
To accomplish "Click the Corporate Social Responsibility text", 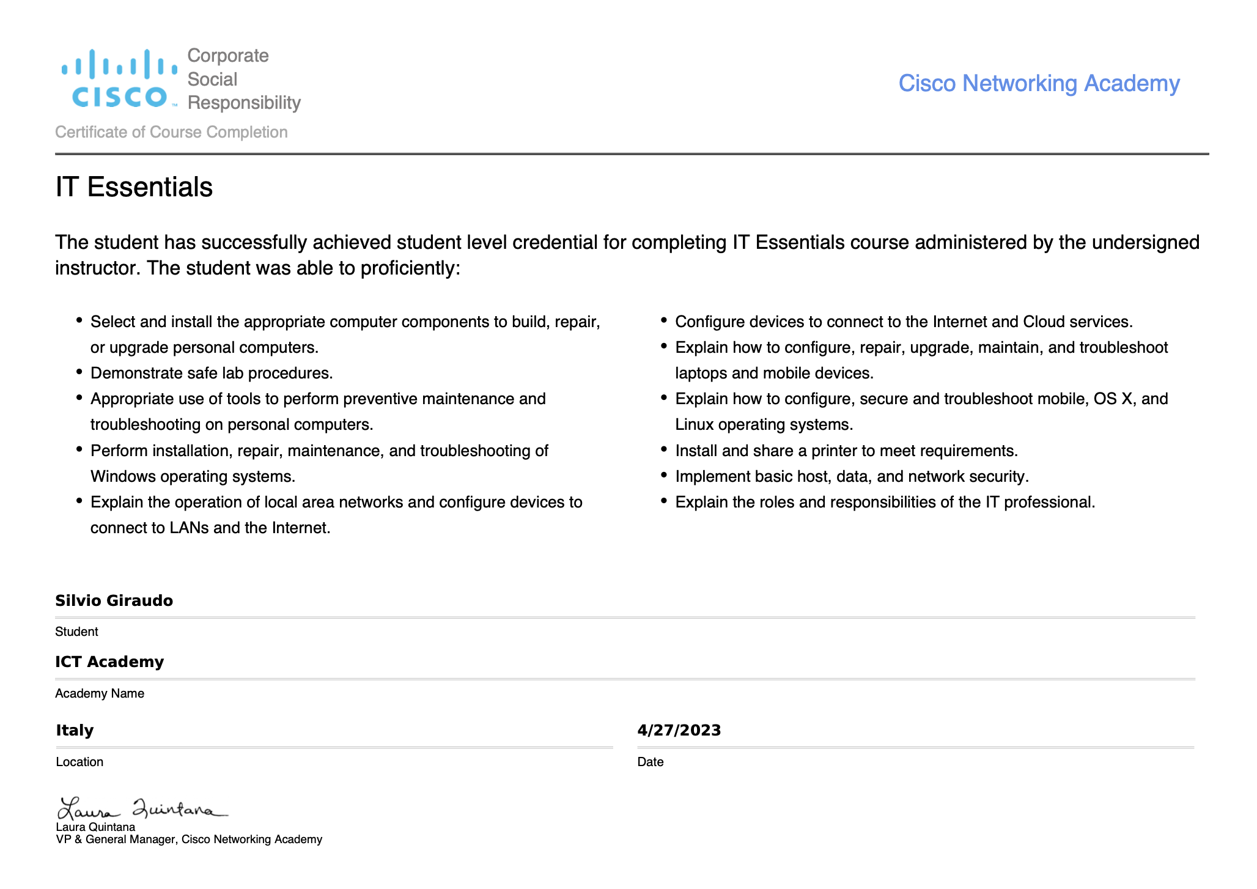I will (x=244, y=79).
